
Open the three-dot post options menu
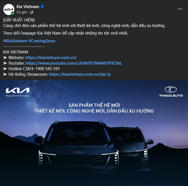(x=180, y=9)
